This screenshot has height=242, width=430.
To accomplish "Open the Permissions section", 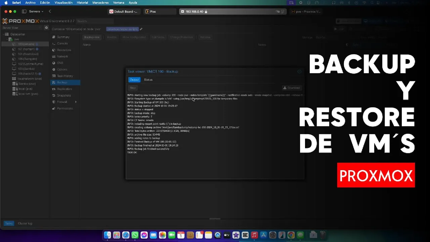I will point(65,109).
